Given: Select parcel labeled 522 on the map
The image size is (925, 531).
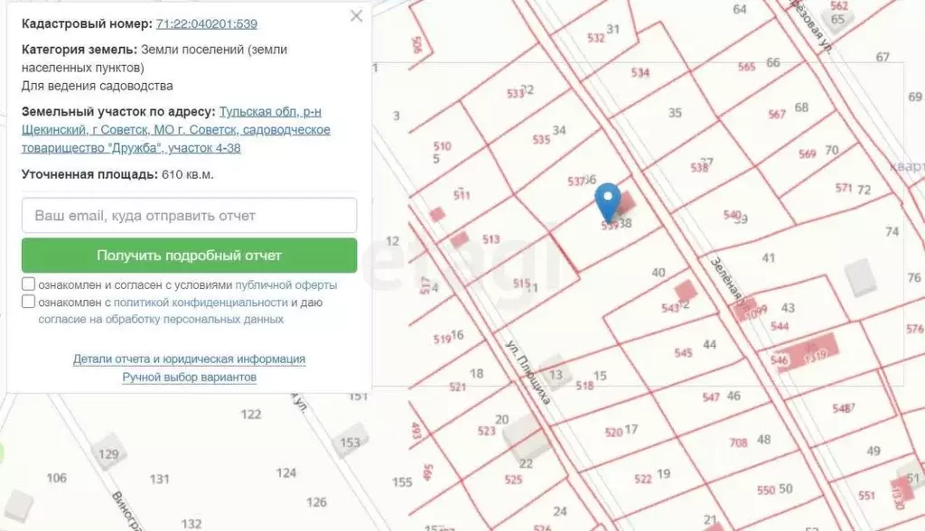Looking at the screenshot, I should pos(643,479).
